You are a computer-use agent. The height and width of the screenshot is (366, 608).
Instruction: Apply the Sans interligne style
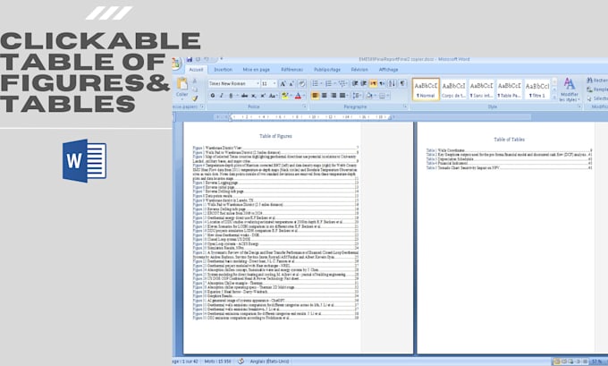pos(482,89)
